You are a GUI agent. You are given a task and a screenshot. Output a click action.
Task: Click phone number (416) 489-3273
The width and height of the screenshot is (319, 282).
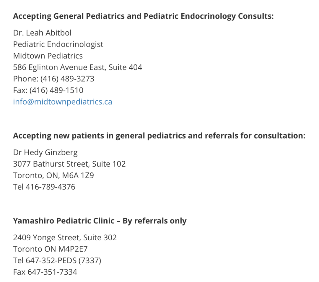coord(67,79)
